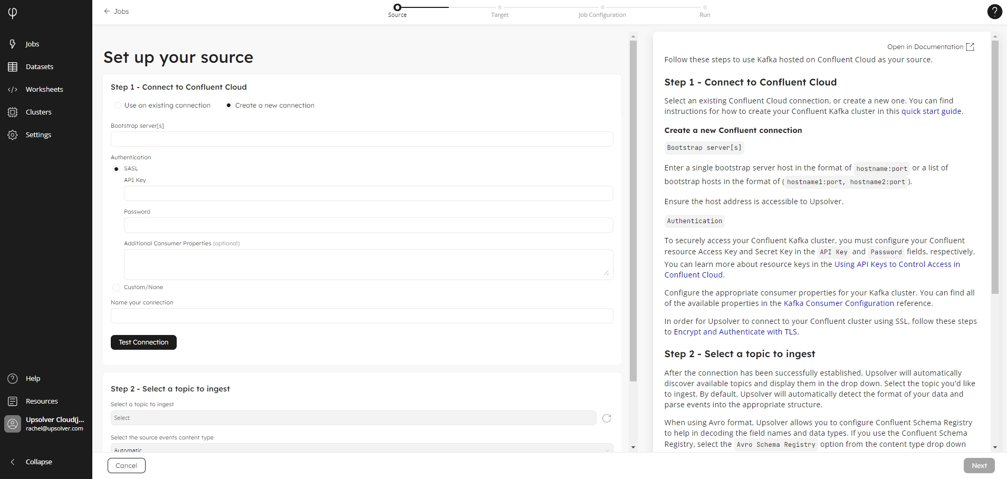The width and height of the screenshot is (1007, 479).
Task: Open Jobs via the lightning icon
Action: pyautogui.click(x=13, y=44)
